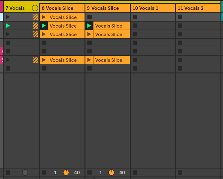Click the green group launch arrow in 7 Vocals
Screen dimensions: 223x179
8,26
